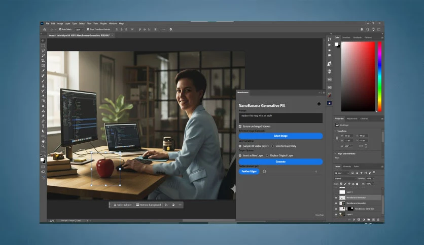Hide Layer 0 with its eye icon
424x245 pixels.
(336, 215)
